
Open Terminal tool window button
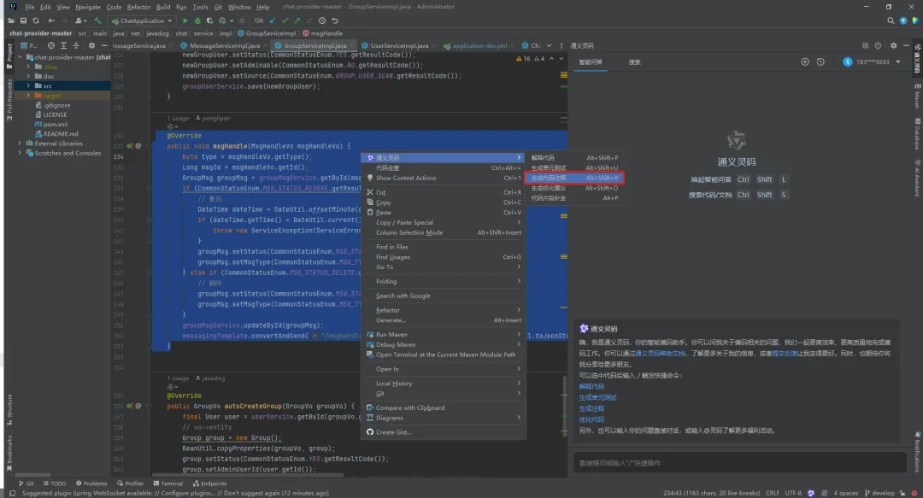(168, 483)
